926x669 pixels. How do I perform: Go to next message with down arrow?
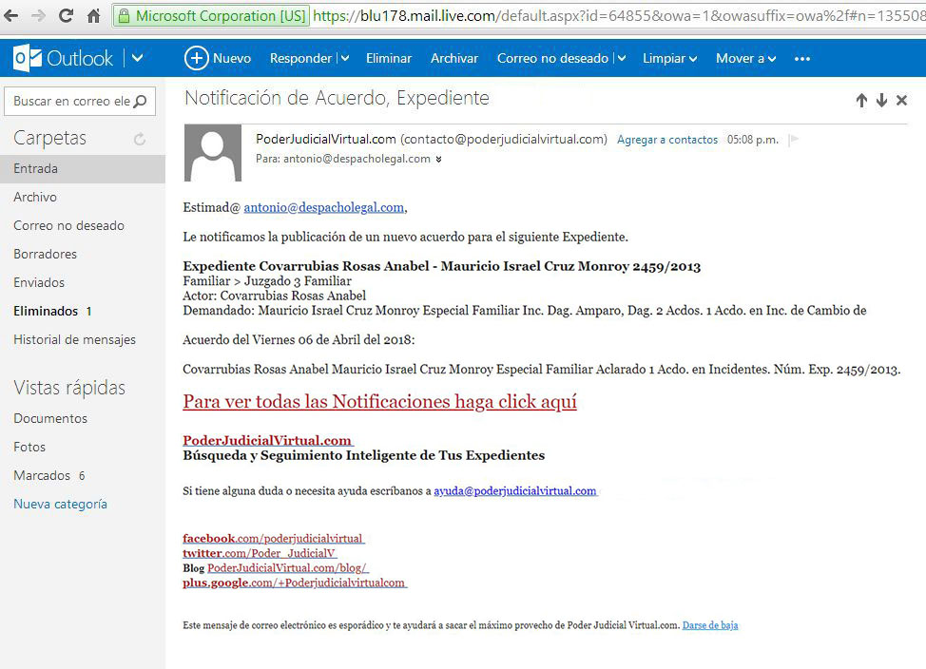pos(881,101)
